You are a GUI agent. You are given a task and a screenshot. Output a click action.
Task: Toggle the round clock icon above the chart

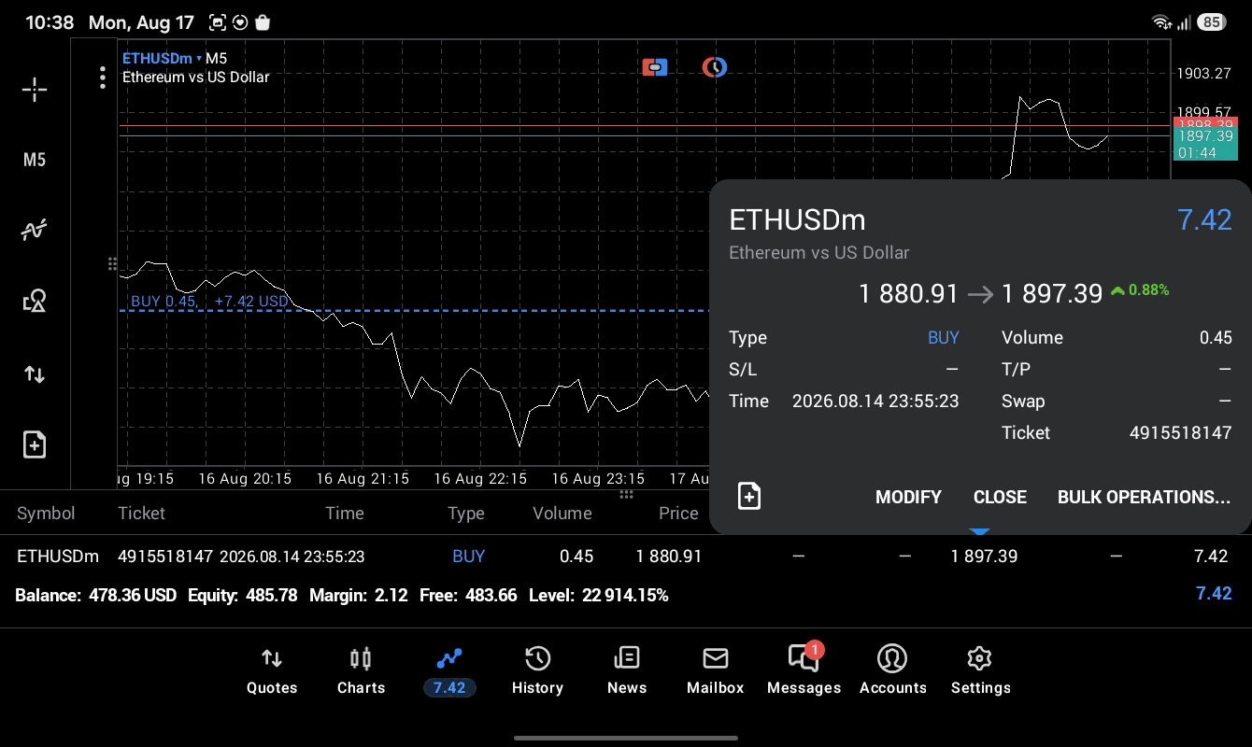[715, 67]
